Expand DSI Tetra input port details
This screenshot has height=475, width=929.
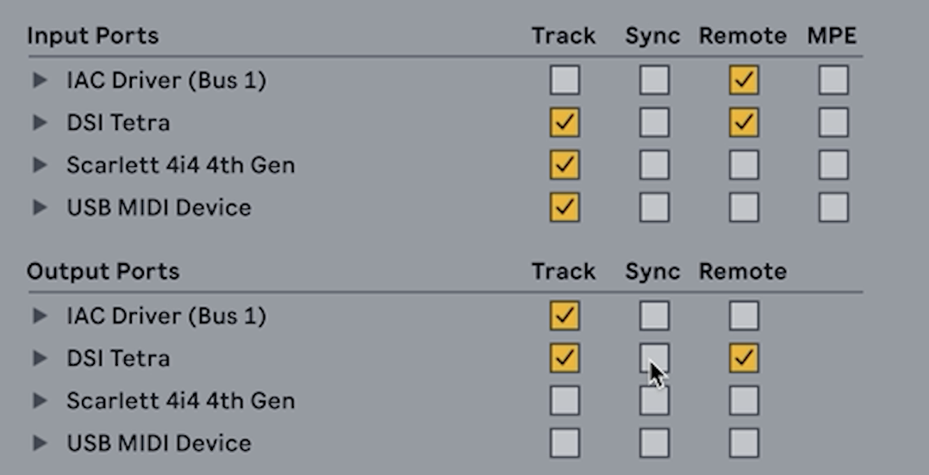(x=40, y=123)
